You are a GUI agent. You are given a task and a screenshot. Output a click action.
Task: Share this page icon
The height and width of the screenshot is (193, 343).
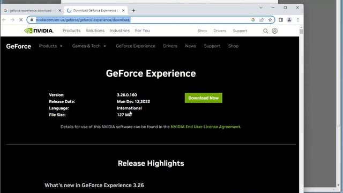click(x=262, y=20)
